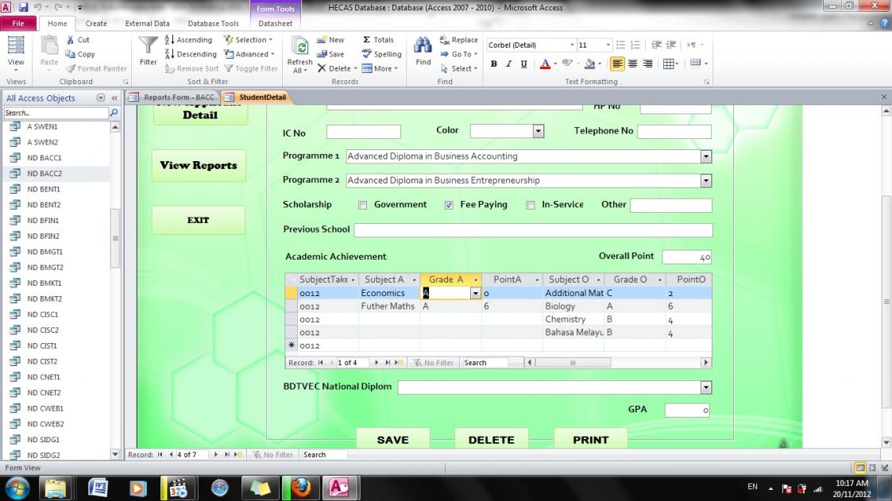Go to first record in main navigator
Image resolution: width=892 pixels, height=501 pixels.
point(160,454)
